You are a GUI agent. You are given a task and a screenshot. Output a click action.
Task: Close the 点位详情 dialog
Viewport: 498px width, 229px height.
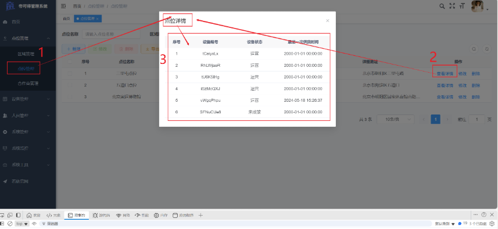pyautogui.click(x=327, y=21)
